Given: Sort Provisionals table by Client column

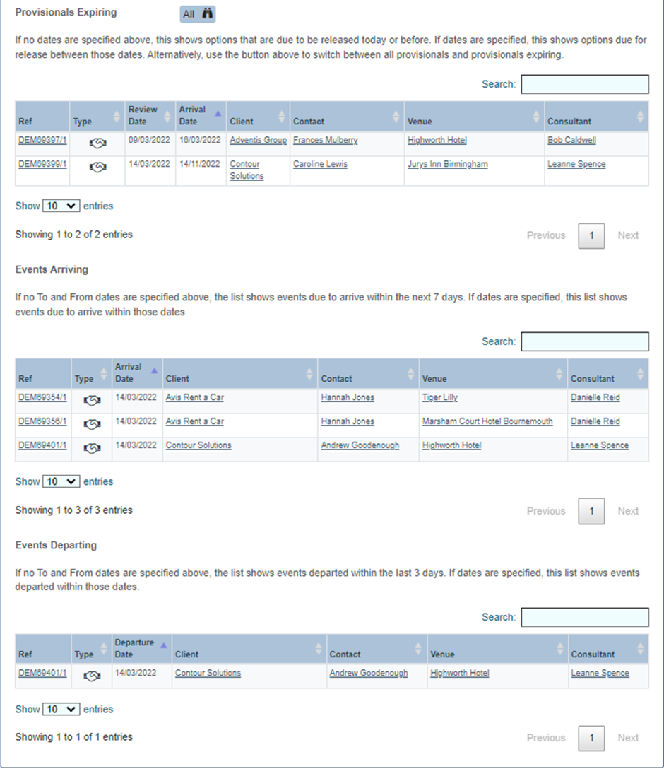Looking at the screenshot, I should (258, 116).
